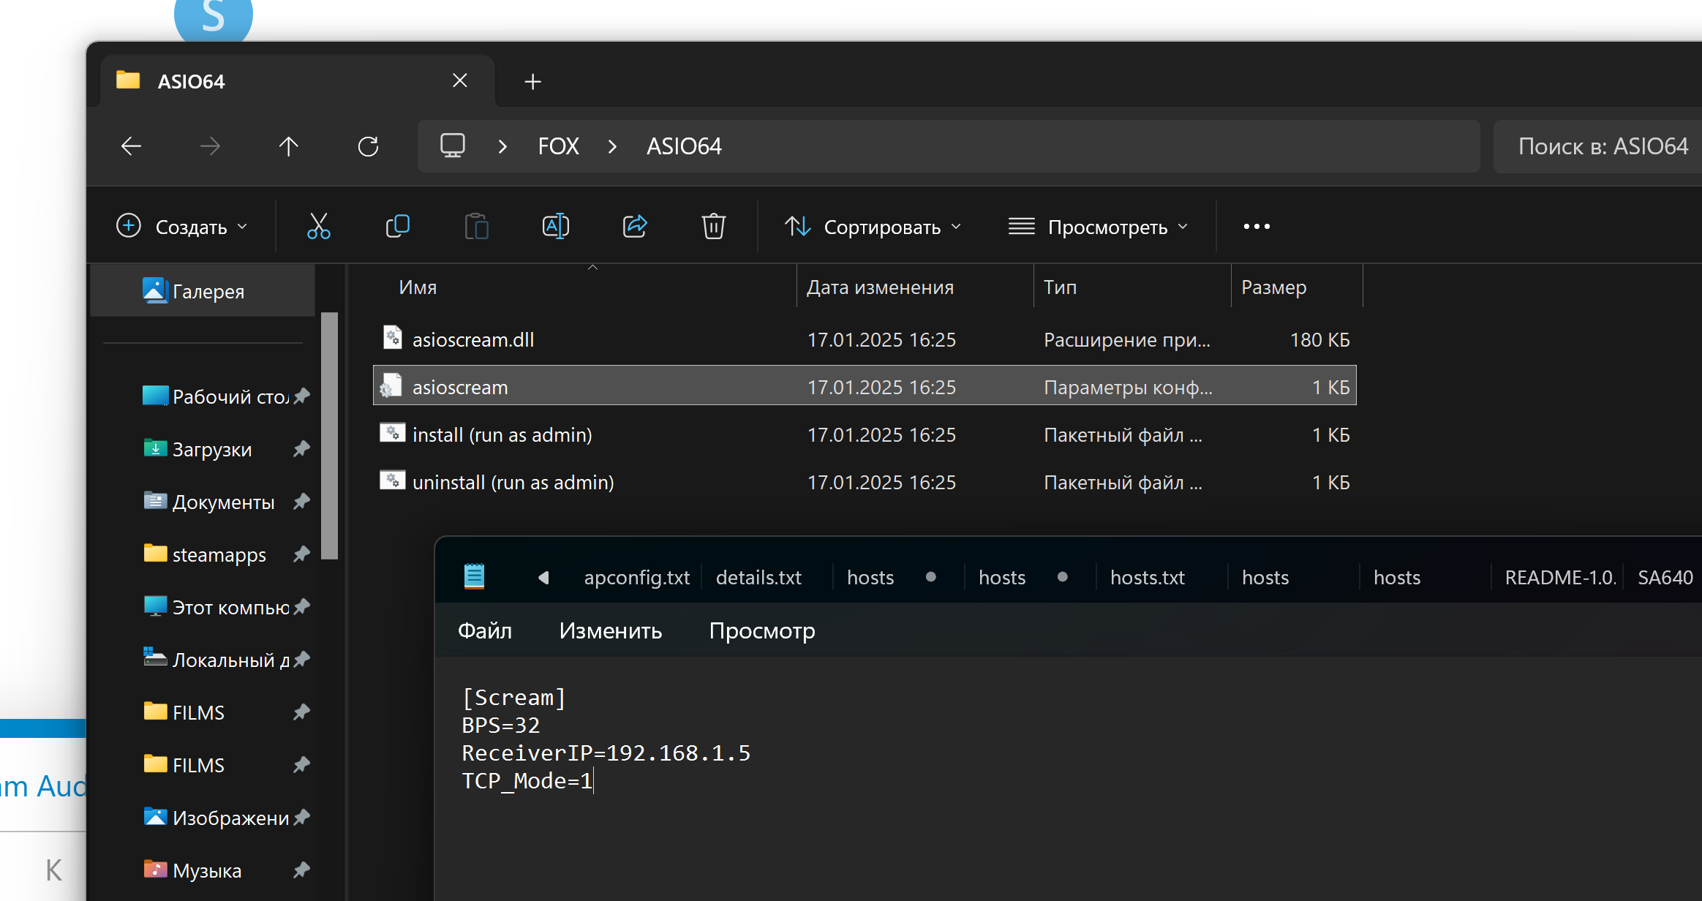Viewport: 1702px width, 901px height.
Task: Open Галерея in the sidebar
Action: tap(203, 291)
